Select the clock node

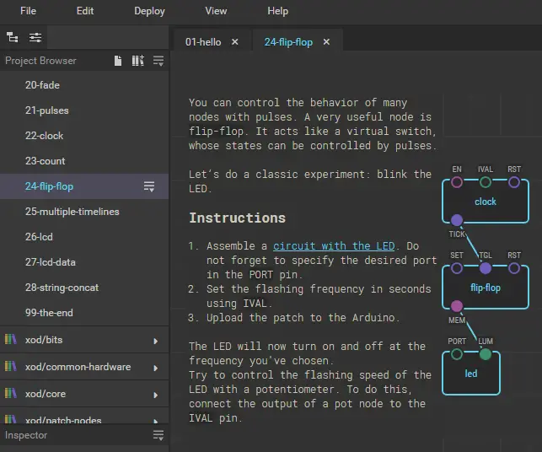tap(486, 202)
